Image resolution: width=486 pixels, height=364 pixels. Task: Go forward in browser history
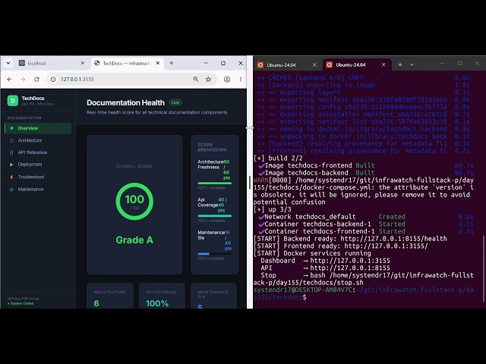click(23, 80)
